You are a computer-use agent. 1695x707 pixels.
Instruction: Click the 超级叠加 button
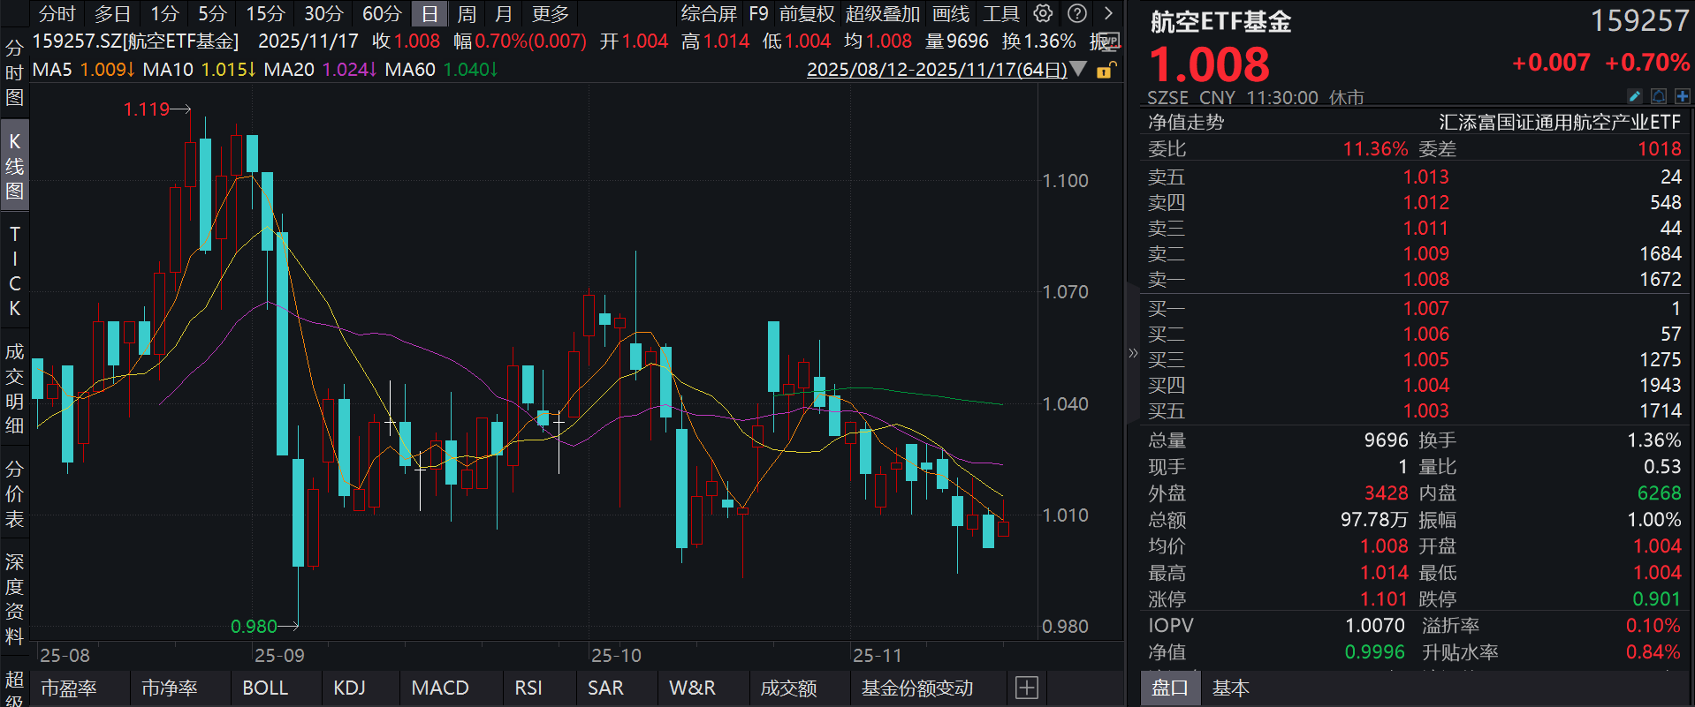(x=882, y=14)
